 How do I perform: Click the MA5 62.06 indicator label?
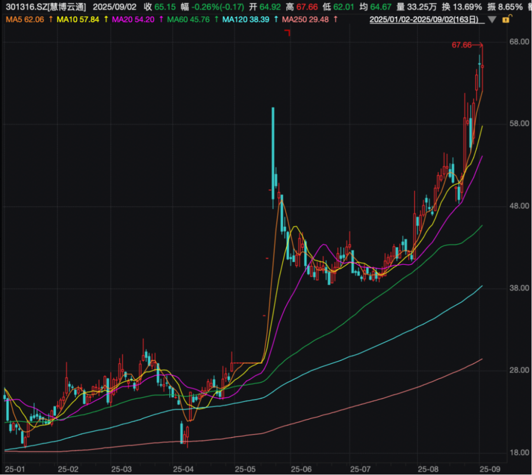(25, 20)
